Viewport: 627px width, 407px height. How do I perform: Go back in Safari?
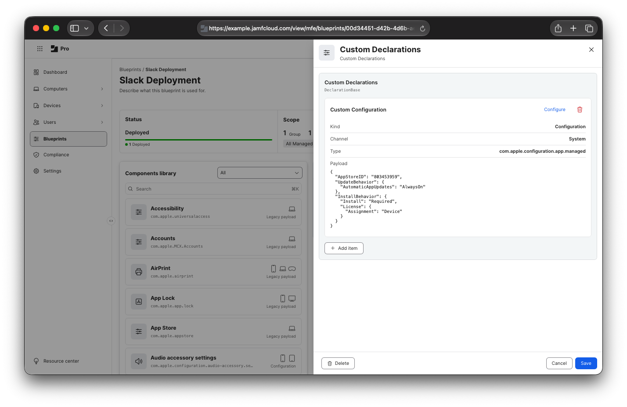[106, 28]
